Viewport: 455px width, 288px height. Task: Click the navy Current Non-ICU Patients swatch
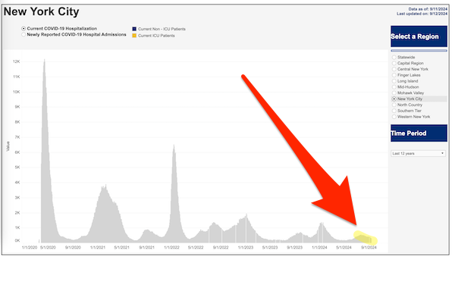coord(134,29)
